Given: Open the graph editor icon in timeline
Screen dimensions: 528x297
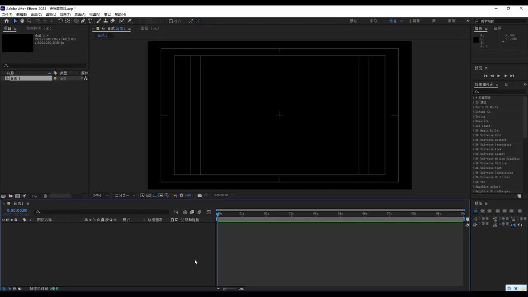Looking at the screenshot, I should point(209,212).
